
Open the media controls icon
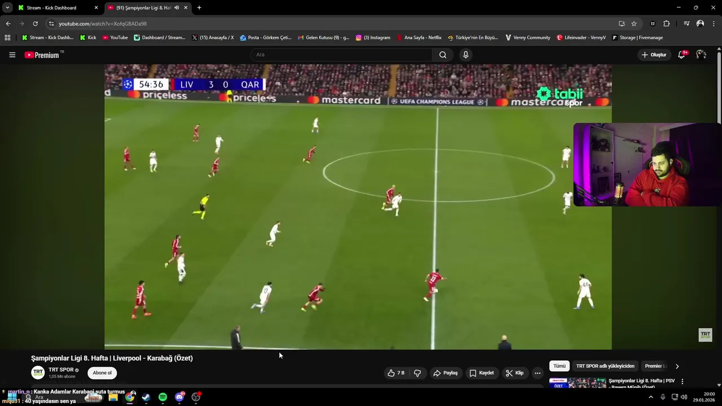click(686, 24)
